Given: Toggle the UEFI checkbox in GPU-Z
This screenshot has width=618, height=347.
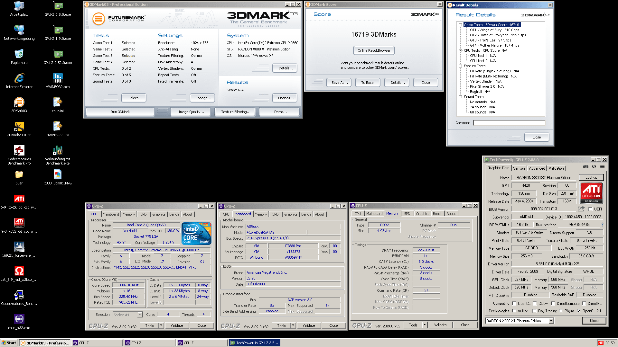Looking at the screenshot, I should click(590, 209).
